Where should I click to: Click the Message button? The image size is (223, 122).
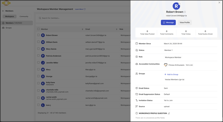point(168,23)
